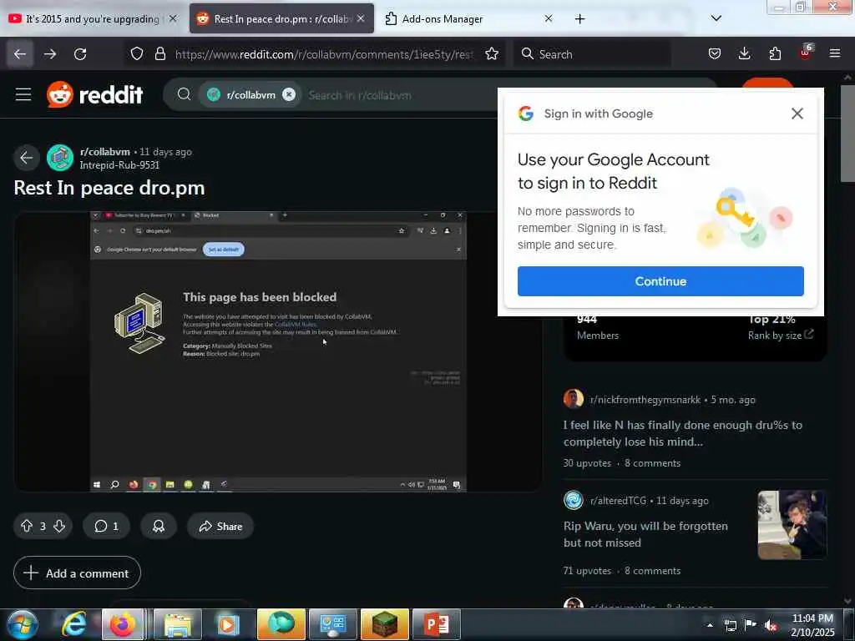
Task: Open Minecraft grass block taskbar icon
Action: tap(384, 624)
